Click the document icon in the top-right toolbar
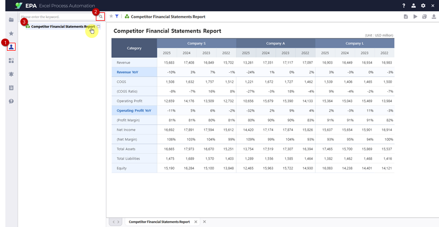439x227 pixels. (x=406, y=17)
